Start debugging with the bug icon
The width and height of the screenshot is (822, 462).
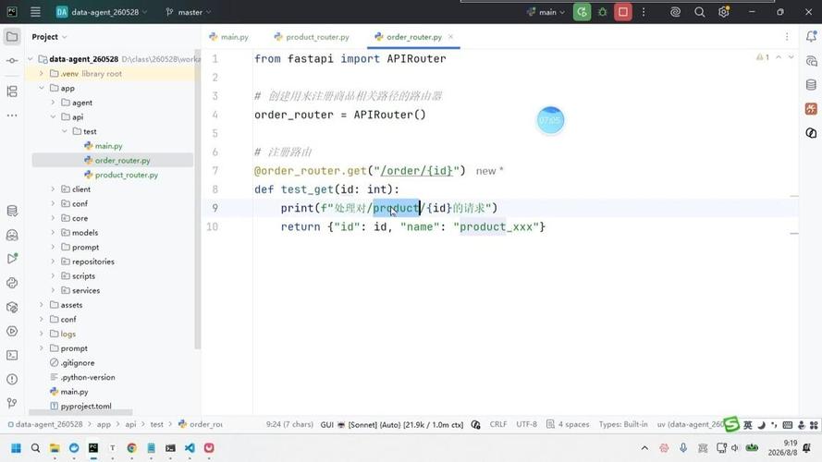(602, 11)
